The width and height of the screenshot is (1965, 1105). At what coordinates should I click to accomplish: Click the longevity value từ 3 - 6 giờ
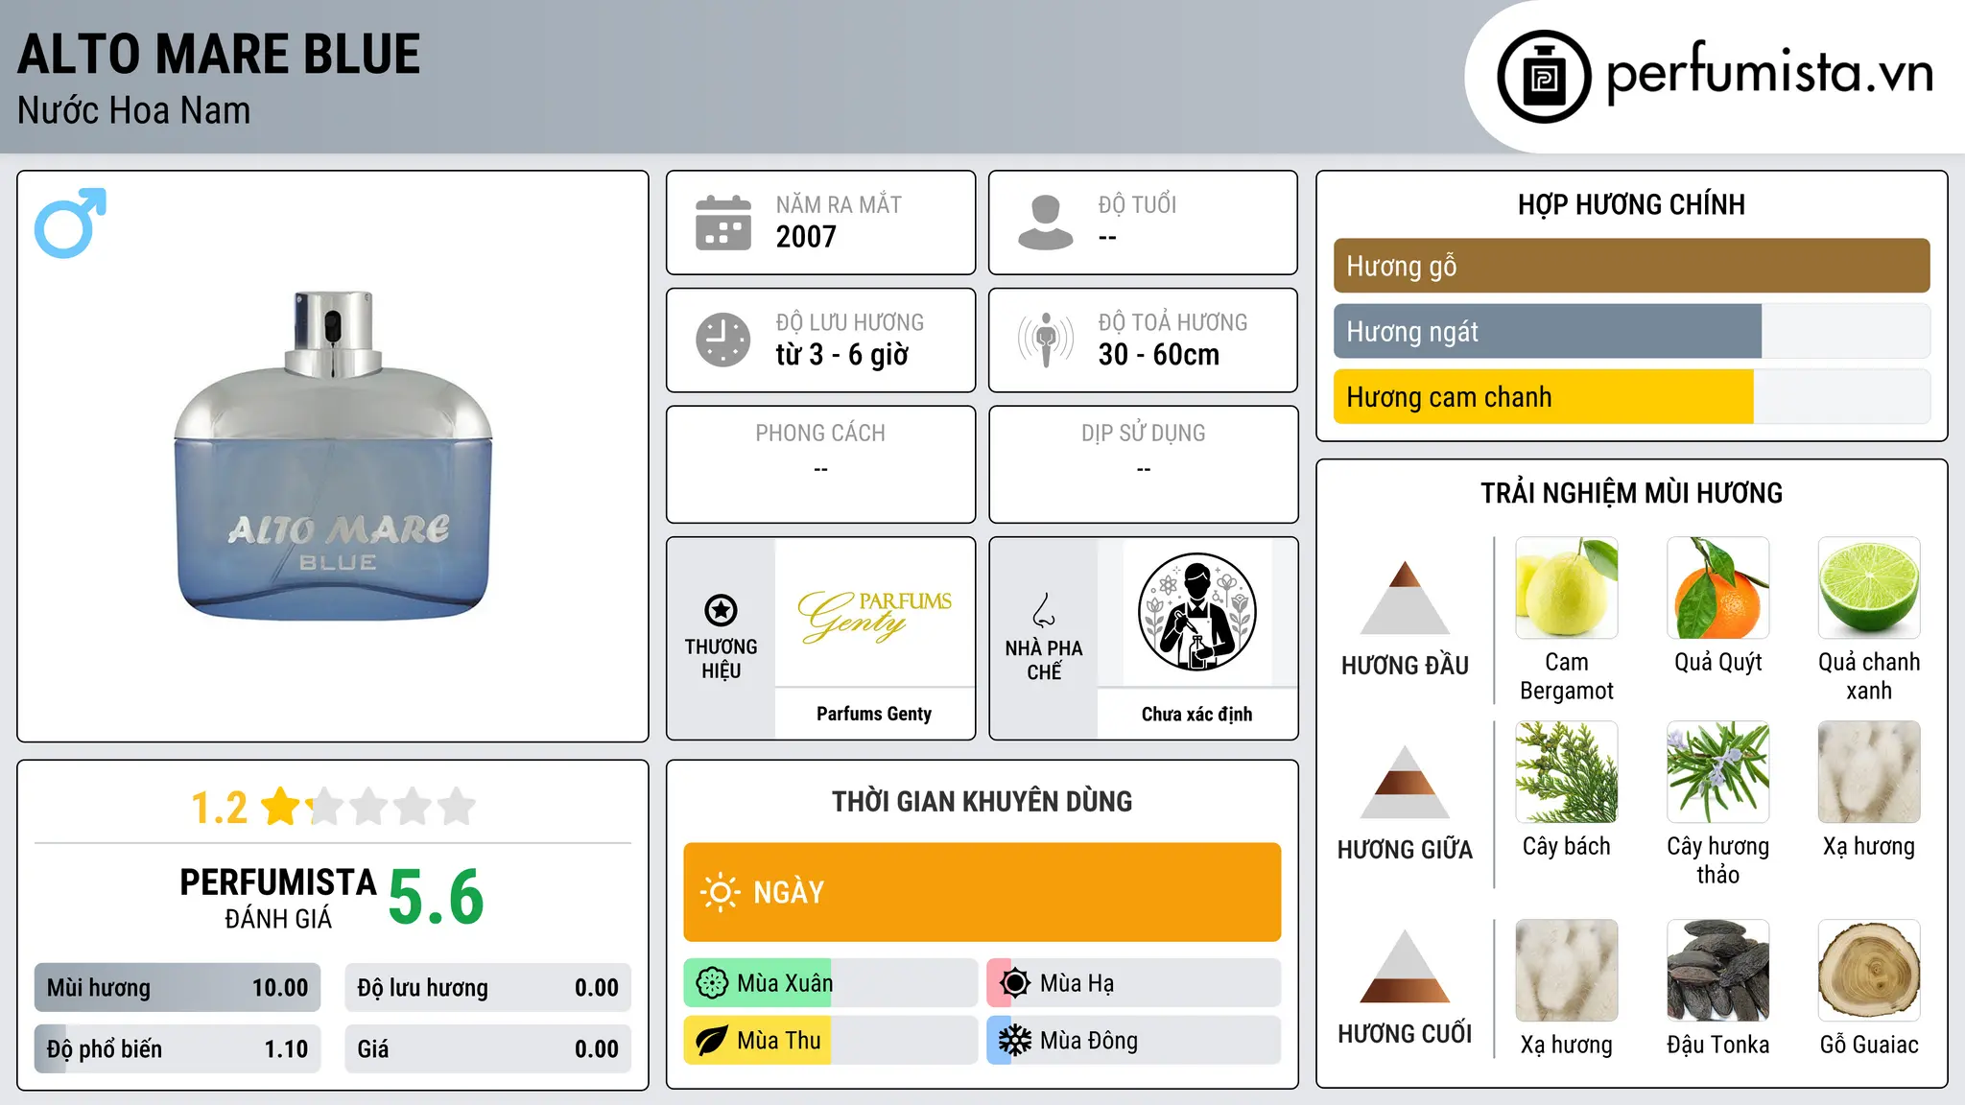[x=841, y=355]
